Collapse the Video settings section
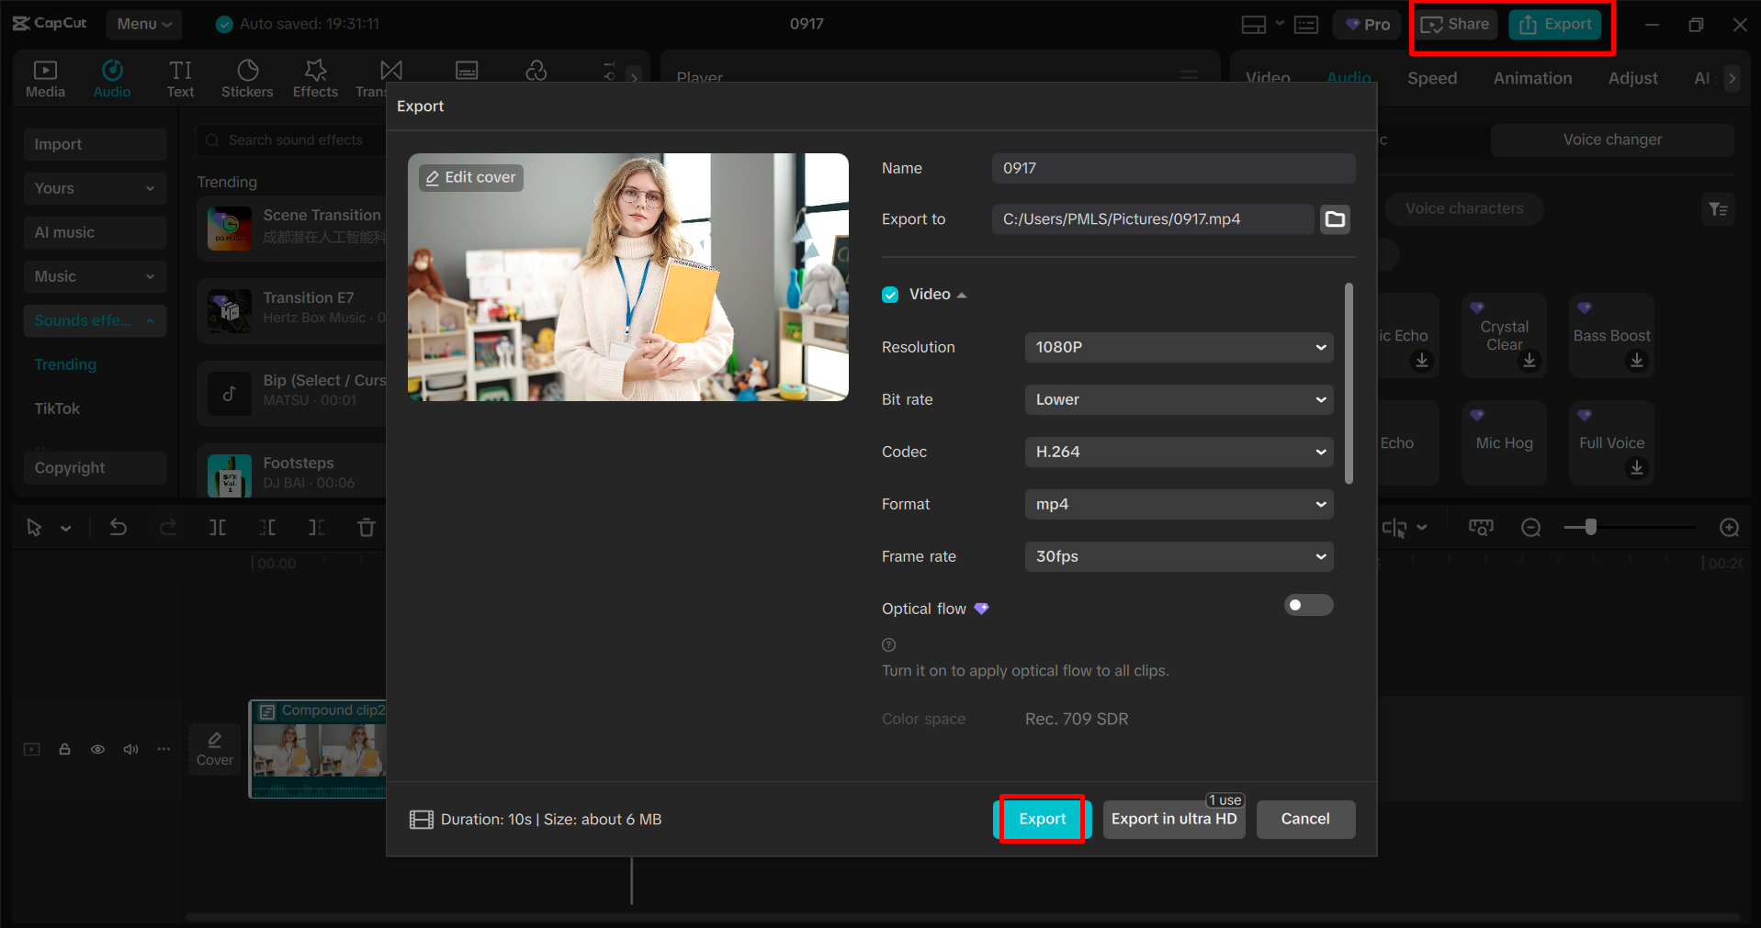Screen dimensions: 1761x928 coord(962,294)
